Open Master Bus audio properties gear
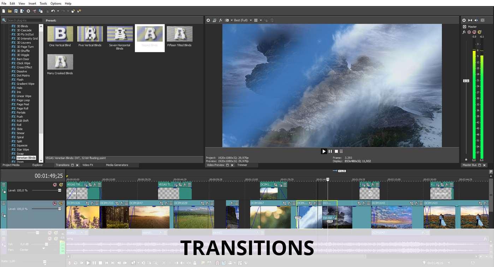The width and height of the screenshot is (494, 267). coord(464,20)
